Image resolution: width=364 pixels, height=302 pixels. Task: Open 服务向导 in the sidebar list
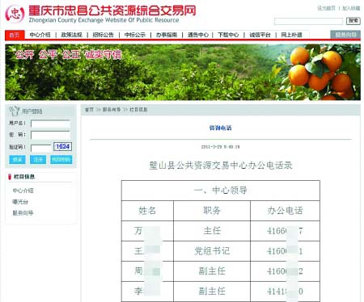pyautogui.click(x=23, y=213)
